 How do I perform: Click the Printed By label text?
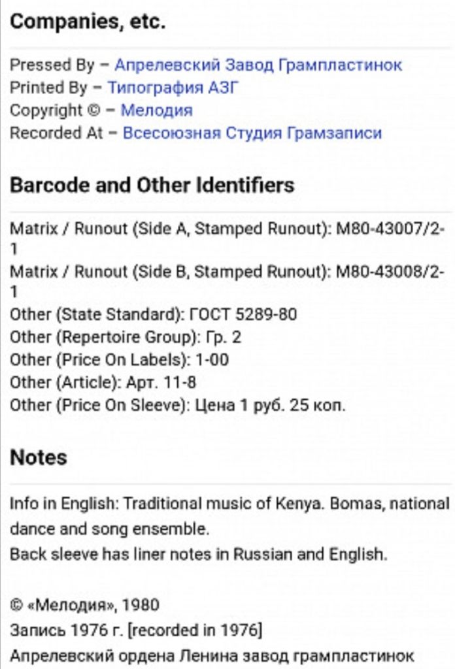click(x=48, y=88)
